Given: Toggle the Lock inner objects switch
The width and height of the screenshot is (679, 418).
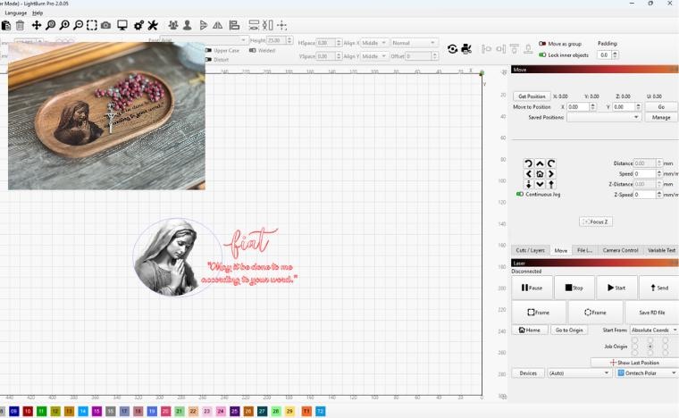Looking at the screenshot, I should coord(542,55).
